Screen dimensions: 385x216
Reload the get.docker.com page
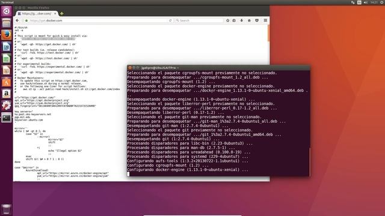coord(170,20)
